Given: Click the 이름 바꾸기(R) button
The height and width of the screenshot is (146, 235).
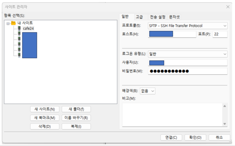Looking at the screenshot, I should 76,118.
